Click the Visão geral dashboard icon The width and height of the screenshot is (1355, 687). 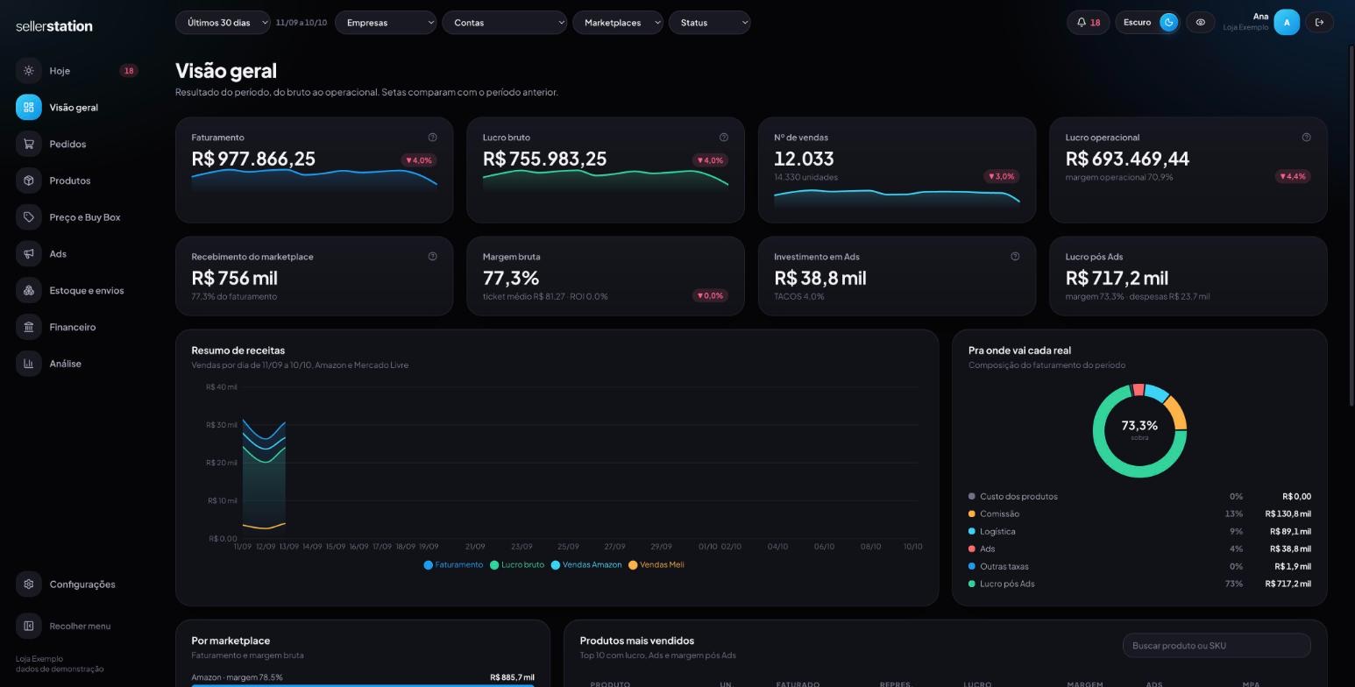[x=29, y=108]
